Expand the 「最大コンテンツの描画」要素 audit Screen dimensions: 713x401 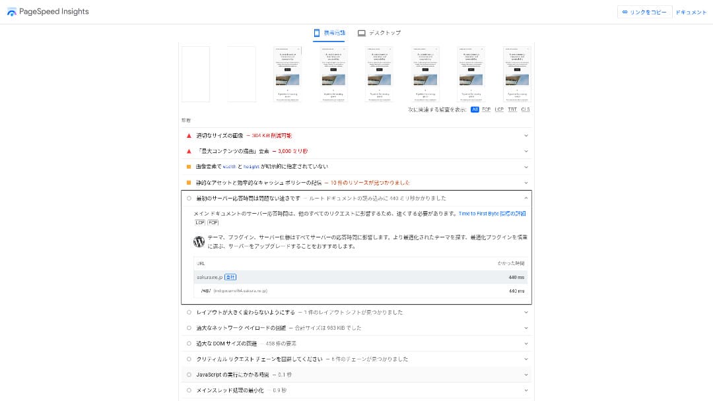tap(526, 151)
